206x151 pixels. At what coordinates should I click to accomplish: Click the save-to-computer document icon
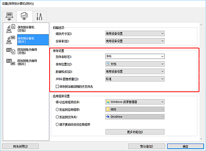point(10,29)
